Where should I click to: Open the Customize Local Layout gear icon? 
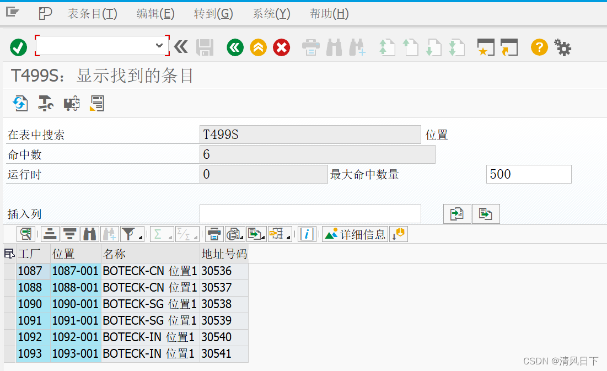[x=562, y=47]
